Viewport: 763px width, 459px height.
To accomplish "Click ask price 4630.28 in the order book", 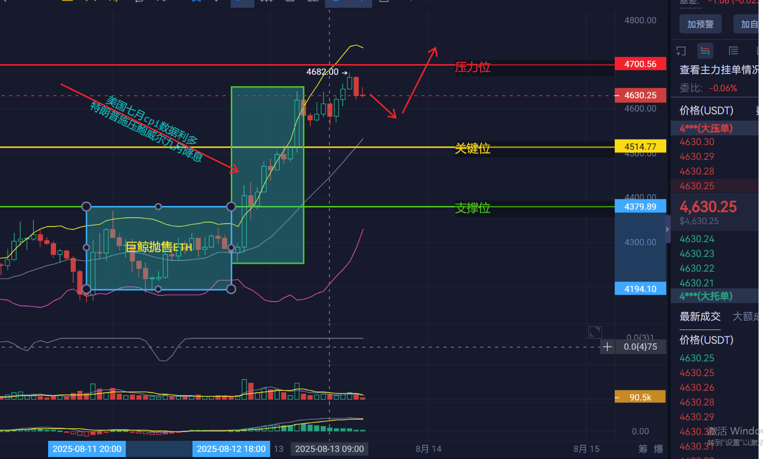I will pos(697,171).
